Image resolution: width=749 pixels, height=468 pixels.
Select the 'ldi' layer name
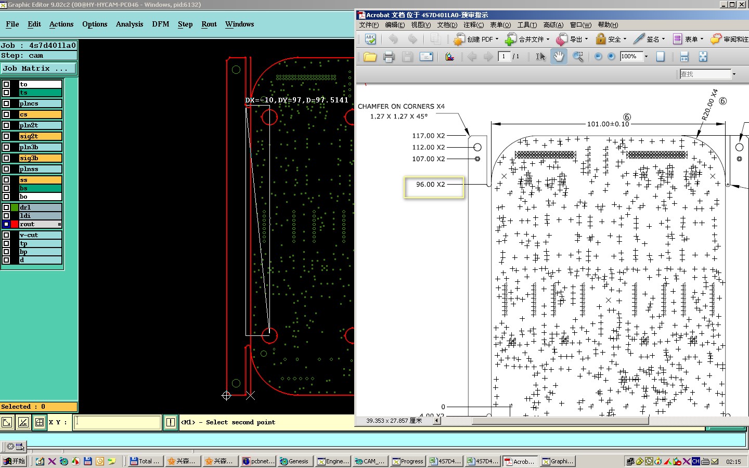point(40,216)
